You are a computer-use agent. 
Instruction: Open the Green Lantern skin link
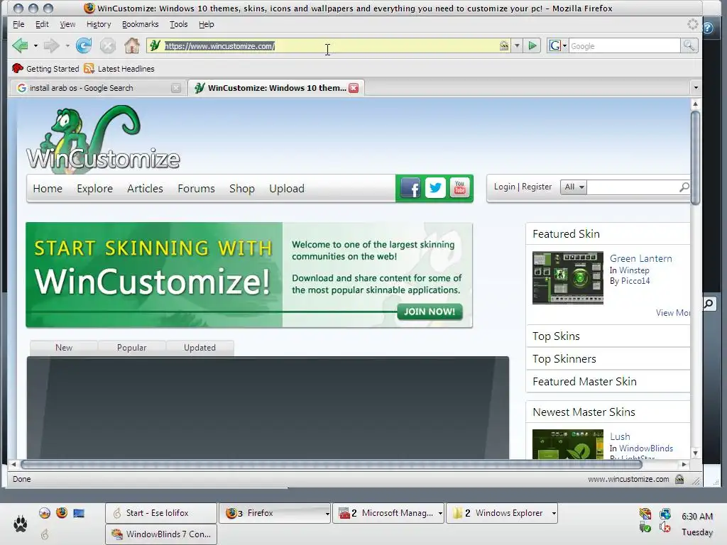click(x=641, y=258)
